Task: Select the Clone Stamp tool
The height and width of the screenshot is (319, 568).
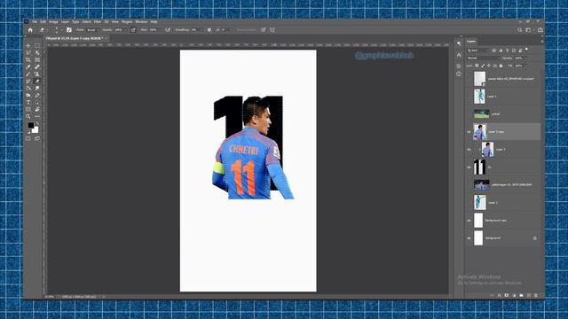Action: point(37,74)
